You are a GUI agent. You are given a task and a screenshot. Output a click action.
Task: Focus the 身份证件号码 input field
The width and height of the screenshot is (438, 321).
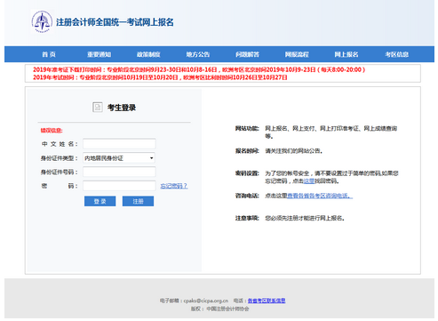pos(119,172)
